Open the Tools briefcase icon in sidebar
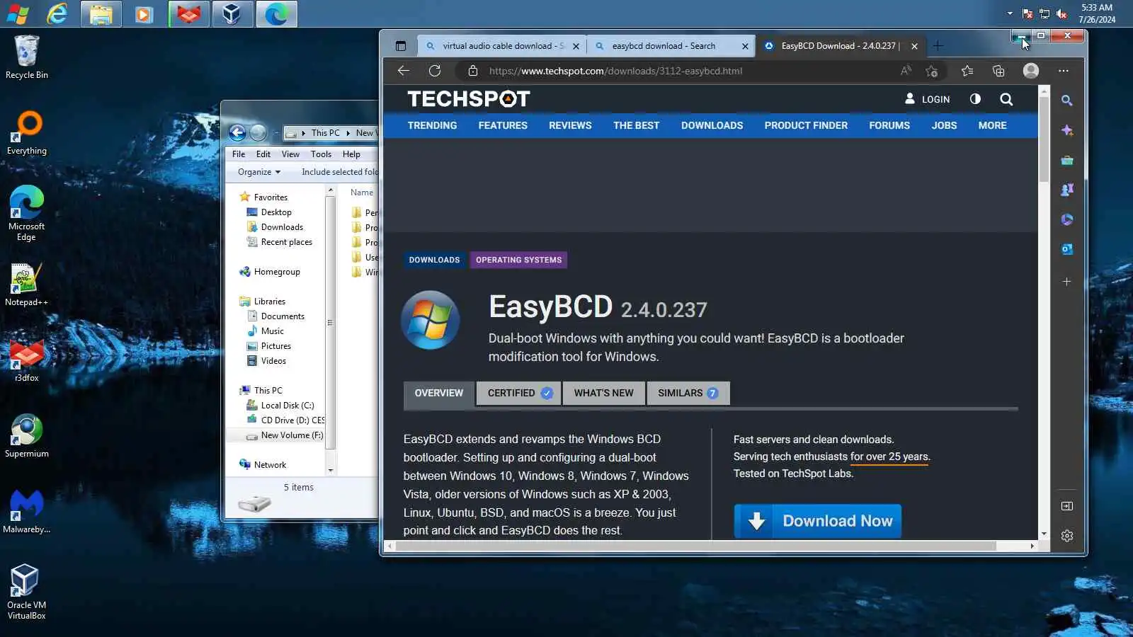The height and width of the screenshot is (637, 1133). pos(1067,161)
